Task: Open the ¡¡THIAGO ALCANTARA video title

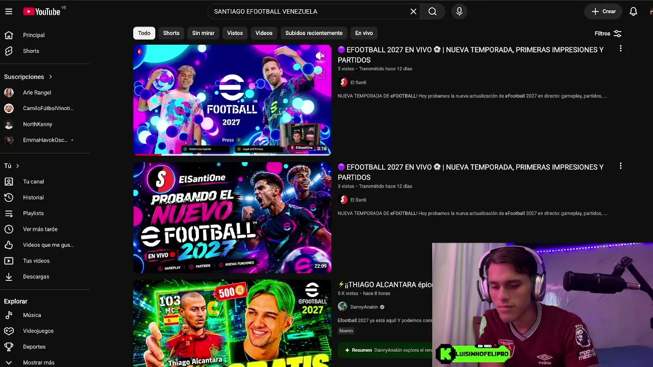Action: pyautogui.click(x=385, y=284)
